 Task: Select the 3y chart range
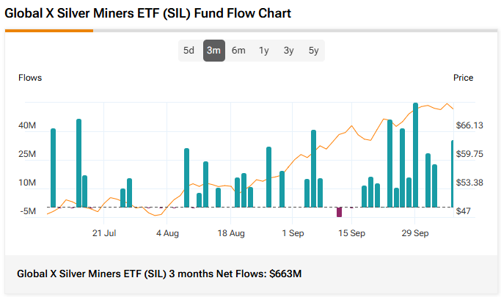pos(288,51)
